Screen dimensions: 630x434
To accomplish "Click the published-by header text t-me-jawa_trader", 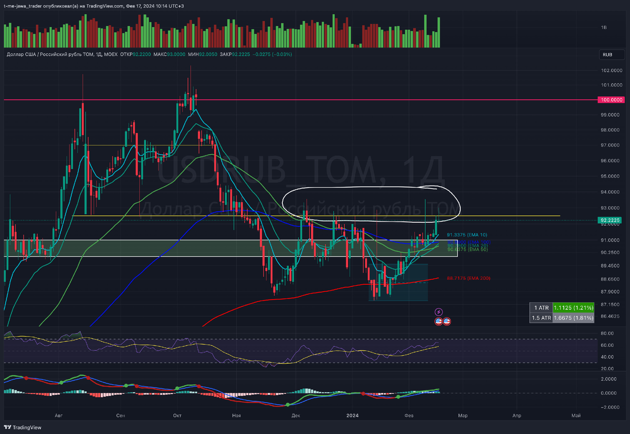I will 23,6.
